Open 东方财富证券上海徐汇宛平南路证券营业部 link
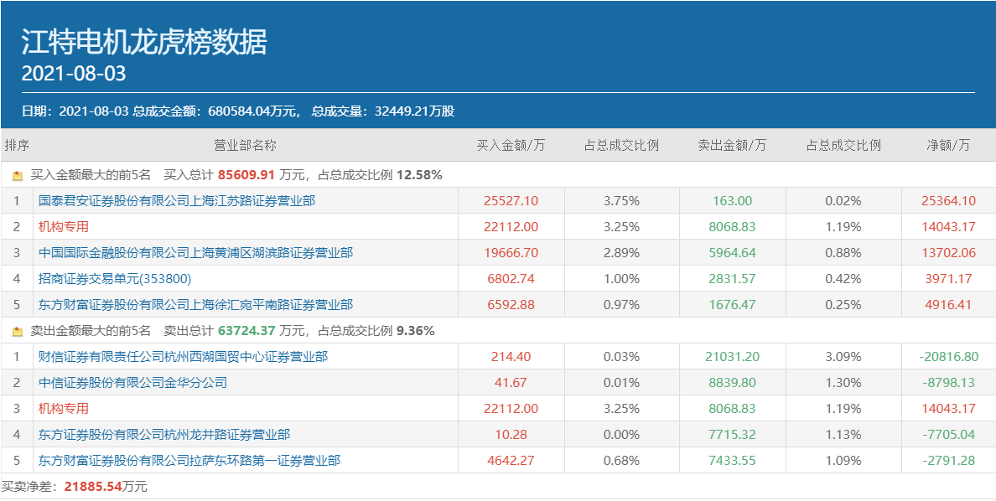The image size is (996, 501). tap(195, 305)
